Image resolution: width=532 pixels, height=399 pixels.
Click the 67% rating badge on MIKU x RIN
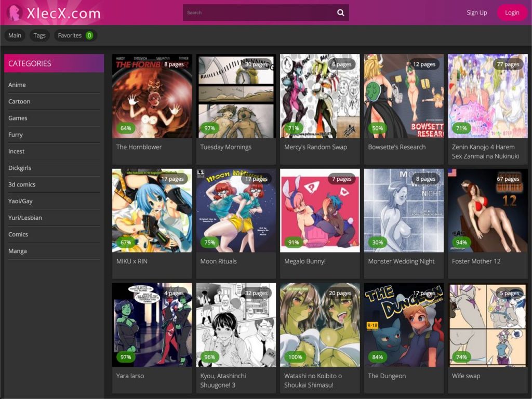tap(126, 242)
